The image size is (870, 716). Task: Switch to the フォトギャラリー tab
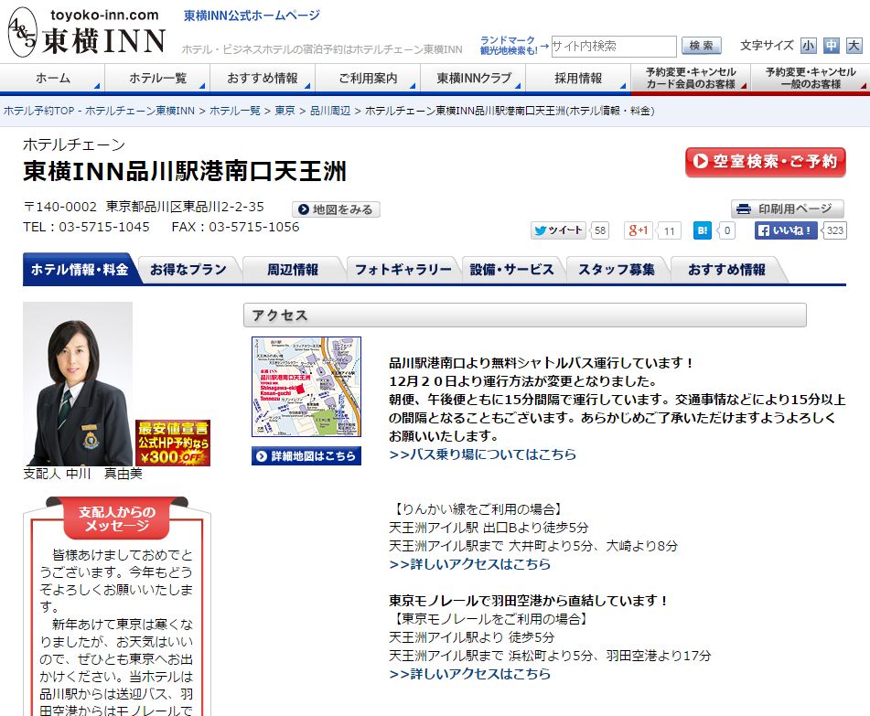coord(403,270)
